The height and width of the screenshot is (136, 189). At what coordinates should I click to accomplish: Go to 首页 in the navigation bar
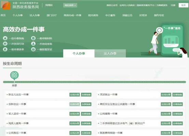3,15
